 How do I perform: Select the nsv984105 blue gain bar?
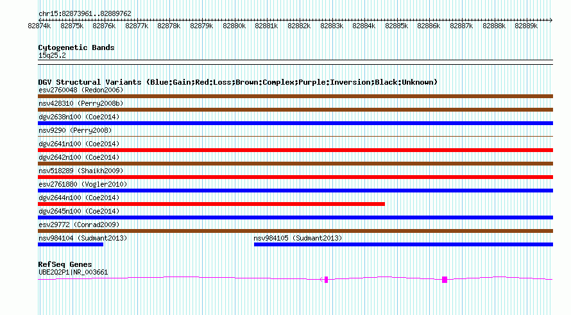tap(404, 244)
